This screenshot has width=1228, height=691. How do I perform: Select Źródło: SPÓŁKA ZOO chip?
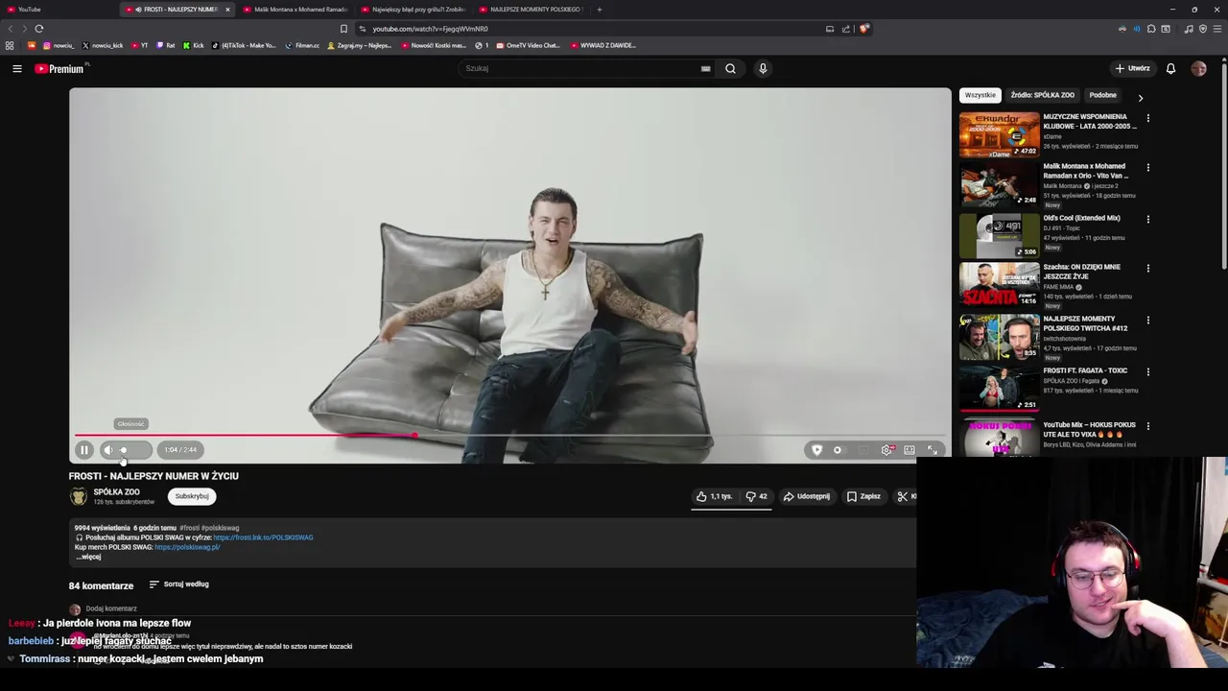[x=1042, y=95]
